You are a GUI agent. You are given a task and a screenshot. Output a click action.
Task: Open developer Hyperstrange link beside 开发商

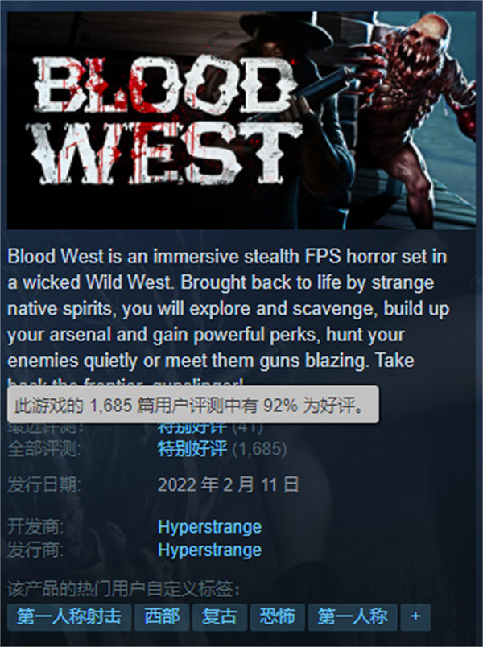pyautogui.click(x=210, y=527)
